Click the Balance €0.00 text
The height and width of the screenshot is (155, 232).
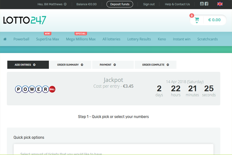[x=86, y=4]
